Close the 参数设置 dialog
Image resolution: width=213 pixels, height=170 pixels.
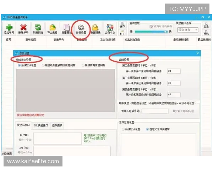[x=198, y=53]
